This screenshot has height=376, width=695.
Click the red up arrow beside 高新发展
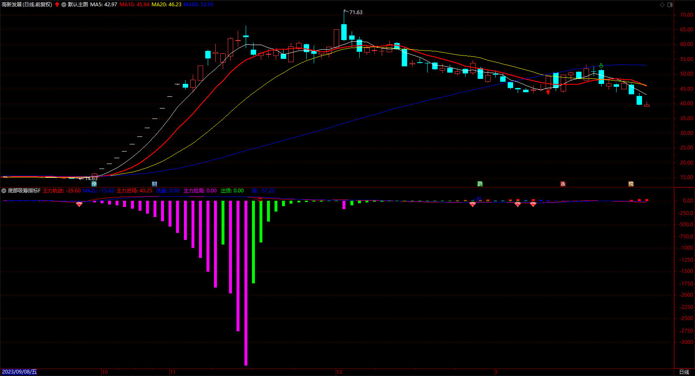point(57,5)
